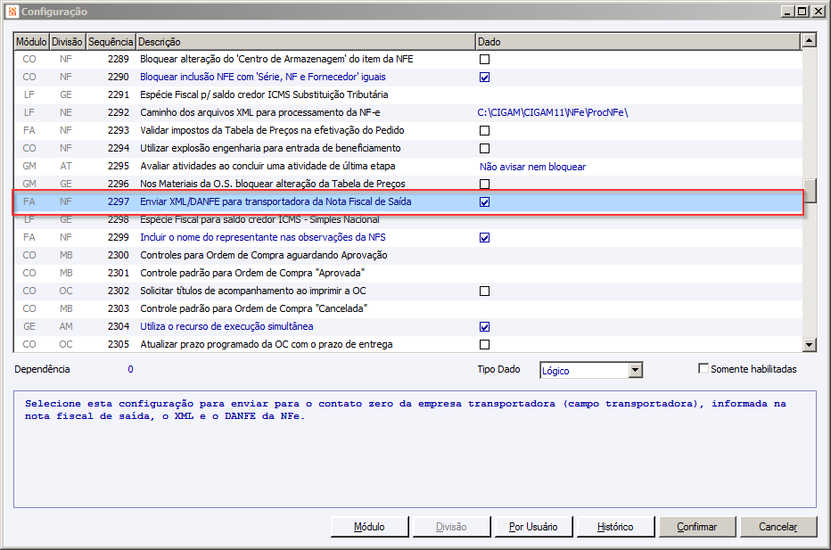Click the Dependência value 0
Viewport: 831px width, 550px height.
coord(130,369)
